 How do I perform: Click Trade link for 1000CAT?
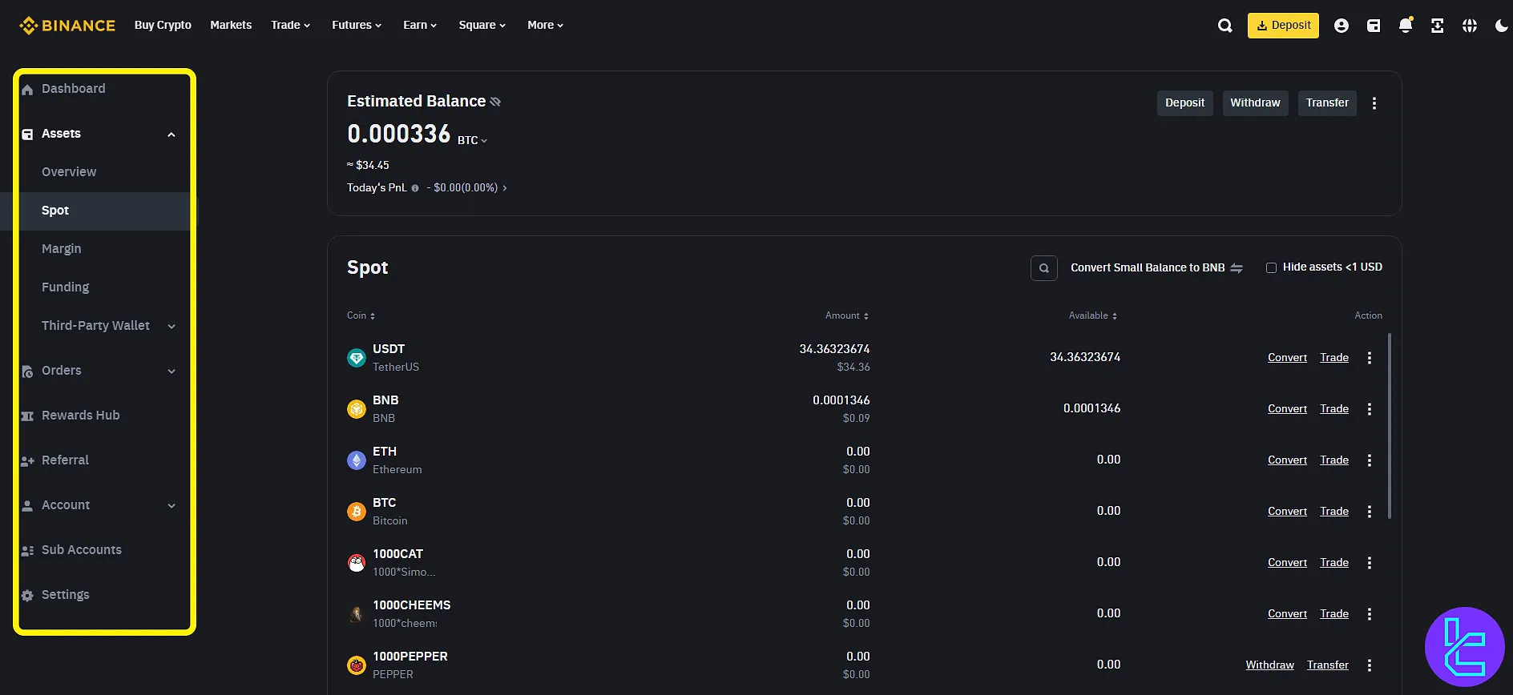coord(1334,563)
